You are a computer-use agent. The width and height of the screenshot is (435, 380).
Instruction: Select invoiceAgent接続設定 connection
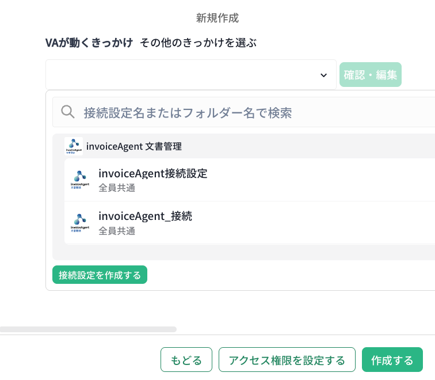(x=250, y=180)
